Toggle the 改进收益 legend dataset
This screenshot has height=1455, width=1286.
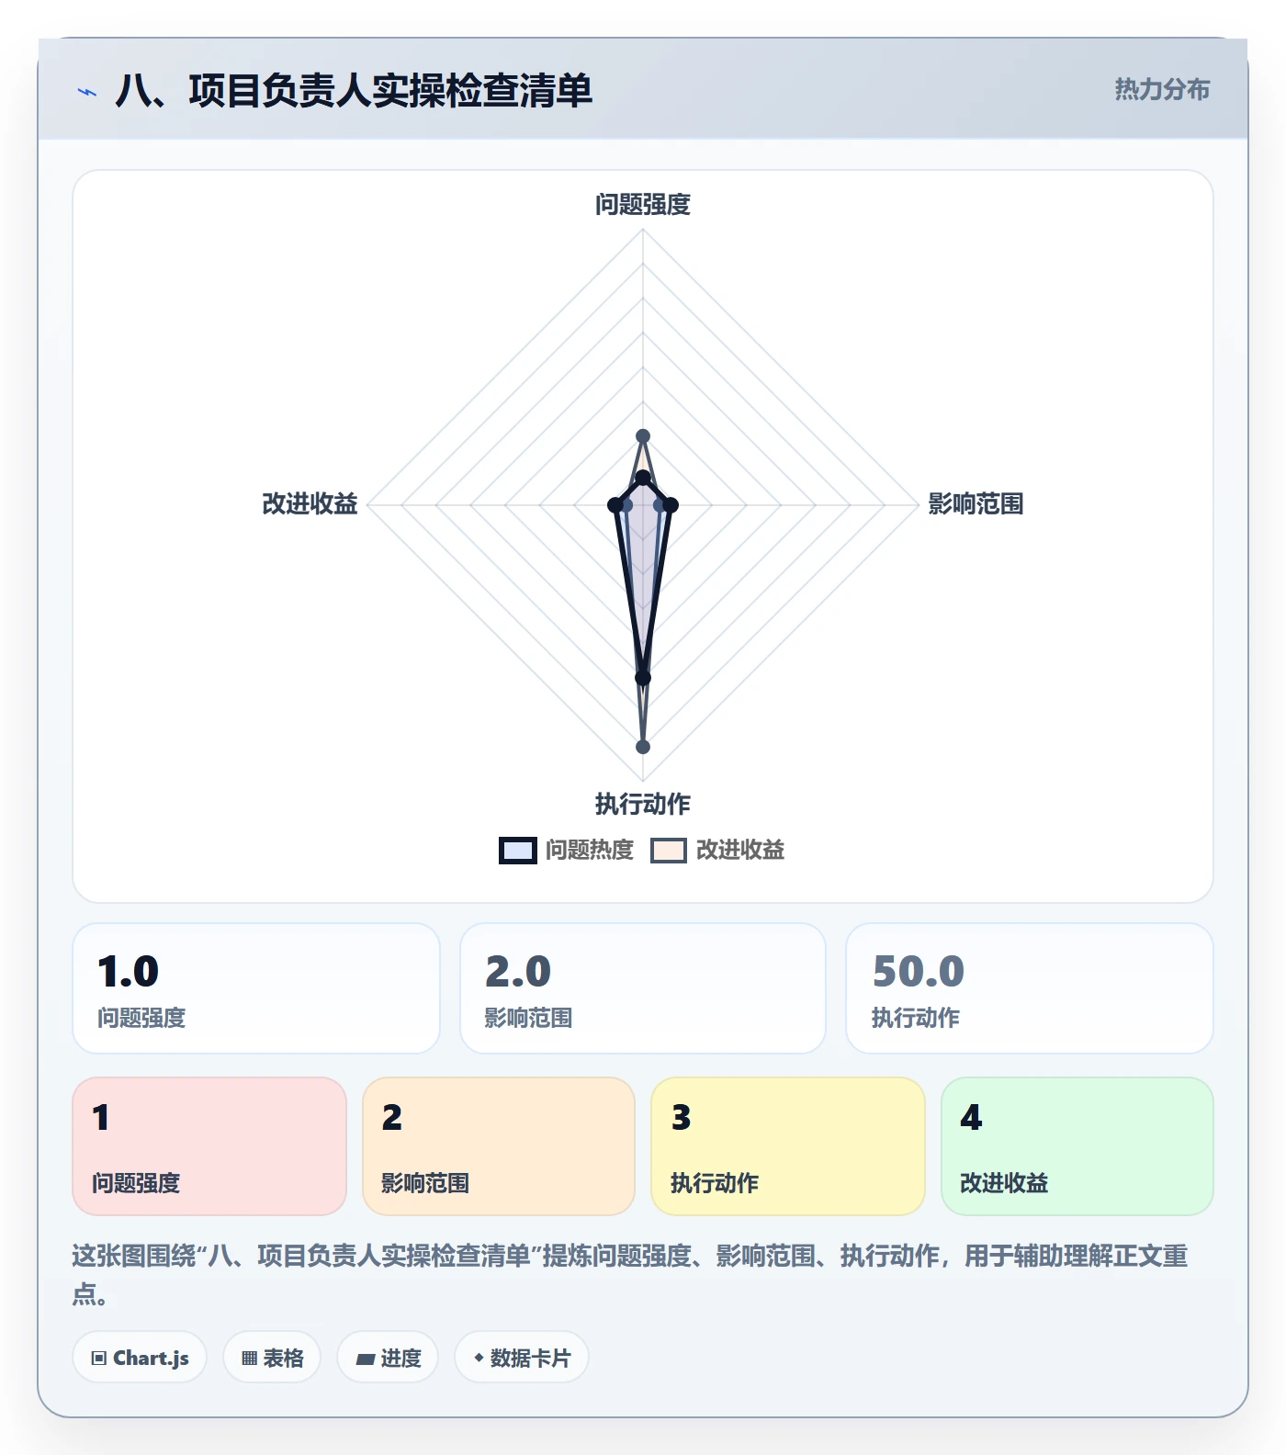coord(717,850)
